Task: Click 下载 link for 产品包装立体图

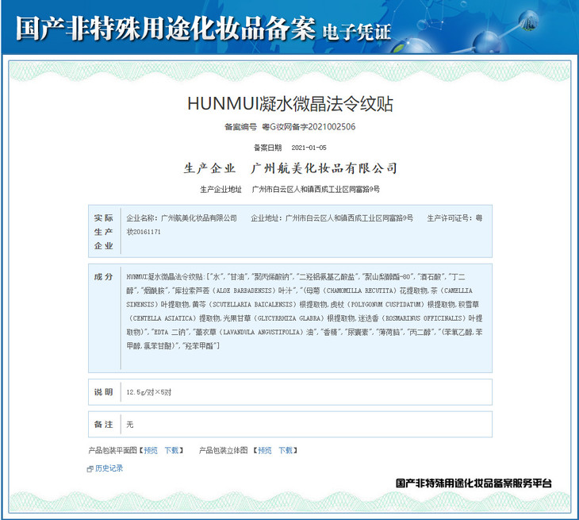Action: 286,450
